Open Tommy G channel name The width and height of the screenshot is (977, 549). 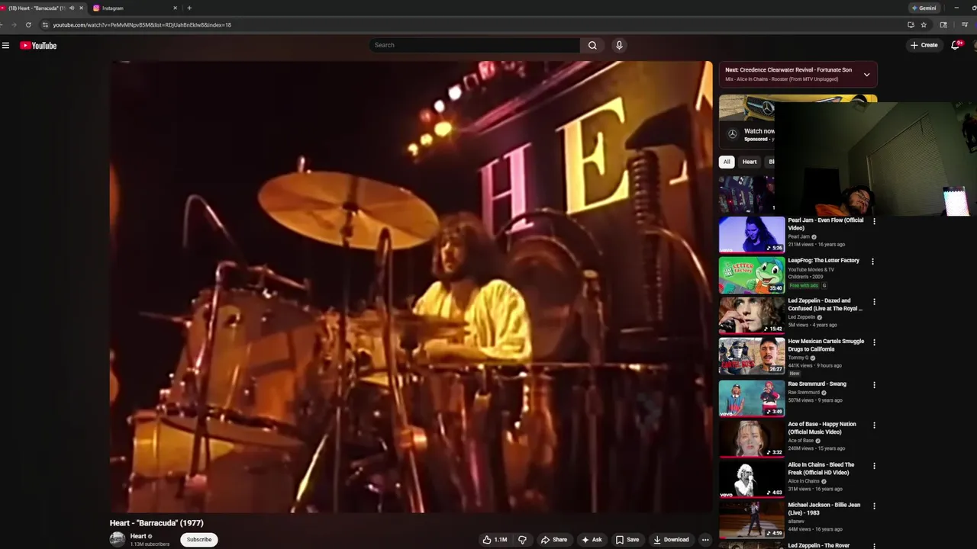tap(798, 358)
